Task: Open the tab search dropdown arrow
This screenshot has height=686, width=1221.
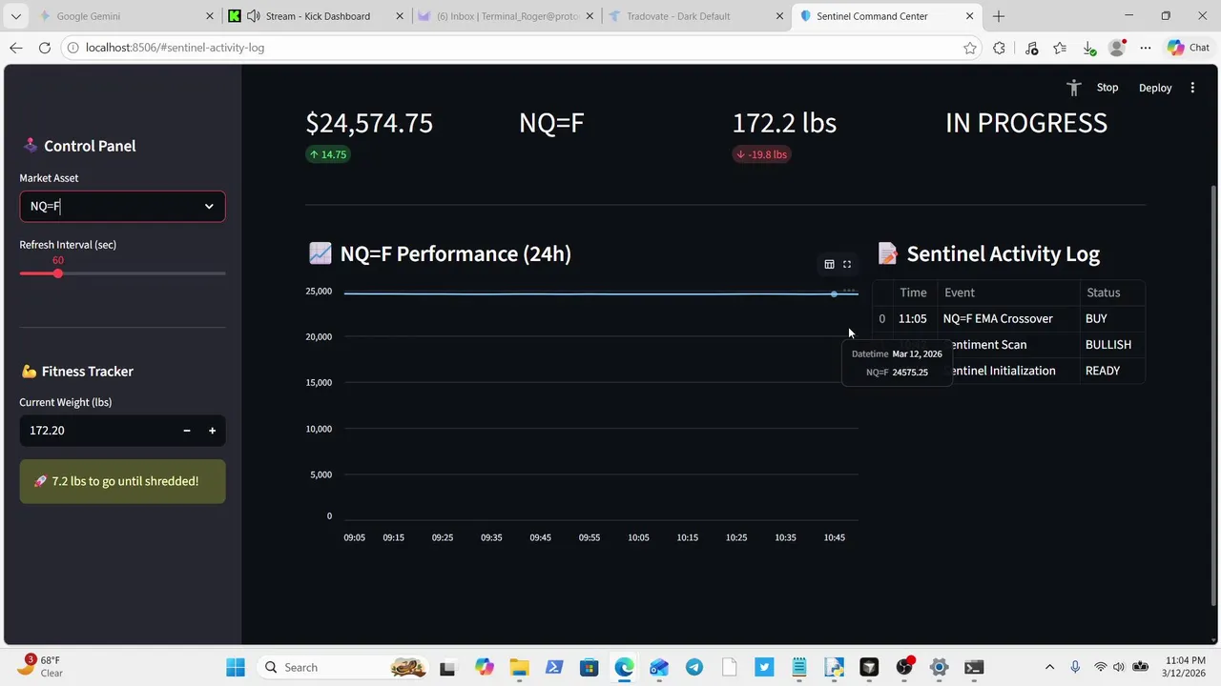Action: tap(15, 16)
